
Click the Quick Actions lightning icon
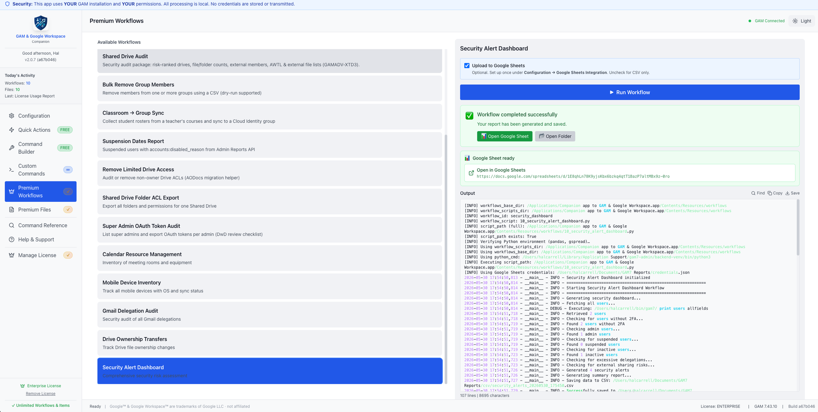tap(11, 130)
